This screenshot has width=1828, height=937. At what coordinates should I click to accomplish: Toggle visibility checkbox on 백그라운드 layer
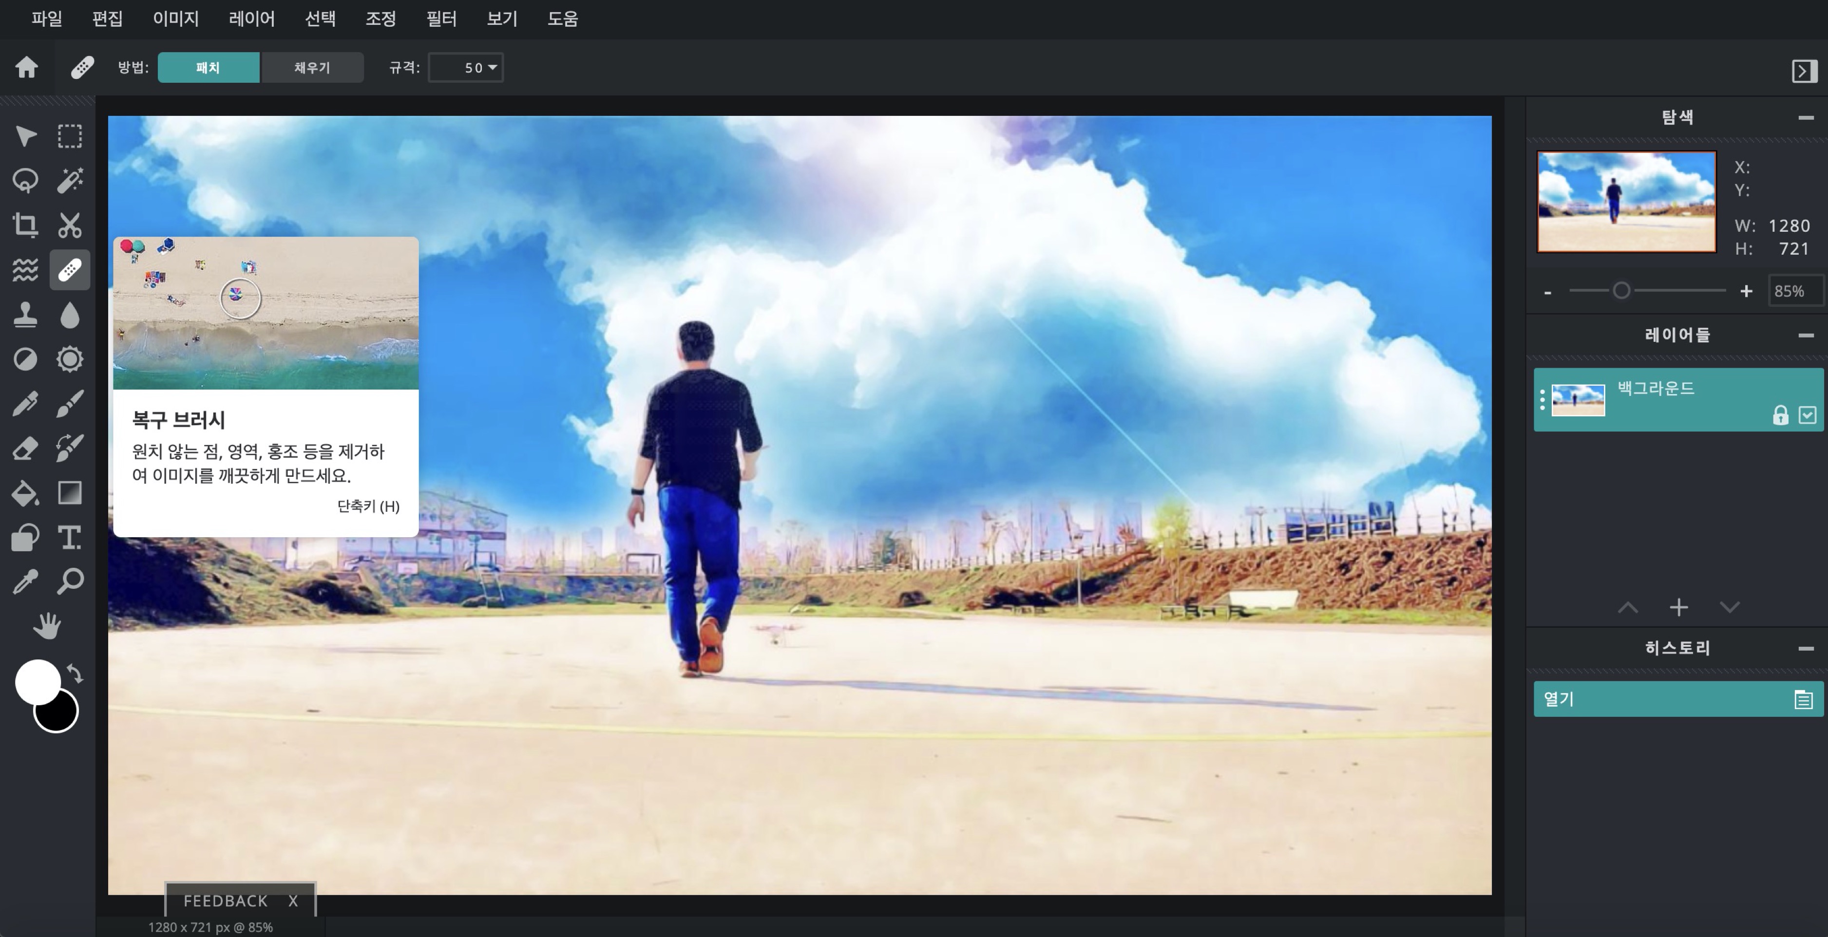(1807, 415)
